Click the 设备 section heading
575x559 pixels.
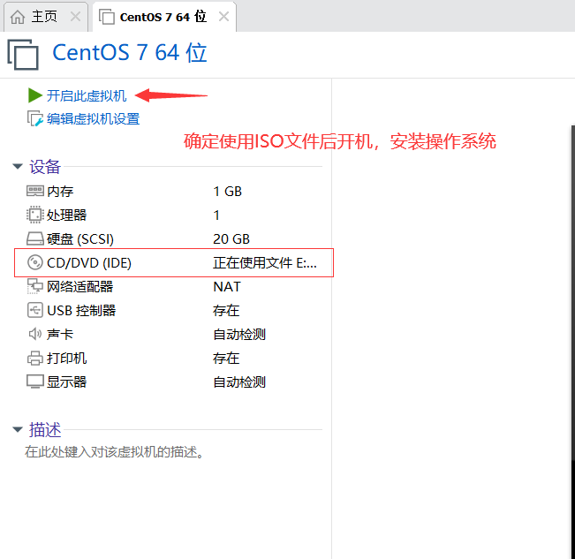pyautogui.click(x=45, y=166)
